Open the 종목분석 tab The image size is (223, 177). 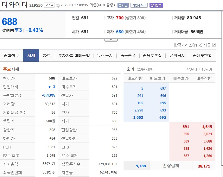[128, 55]
